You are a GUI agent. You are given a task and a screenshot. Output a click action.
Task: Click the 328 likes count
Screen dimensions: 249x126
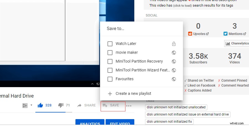tap(48, 105)
